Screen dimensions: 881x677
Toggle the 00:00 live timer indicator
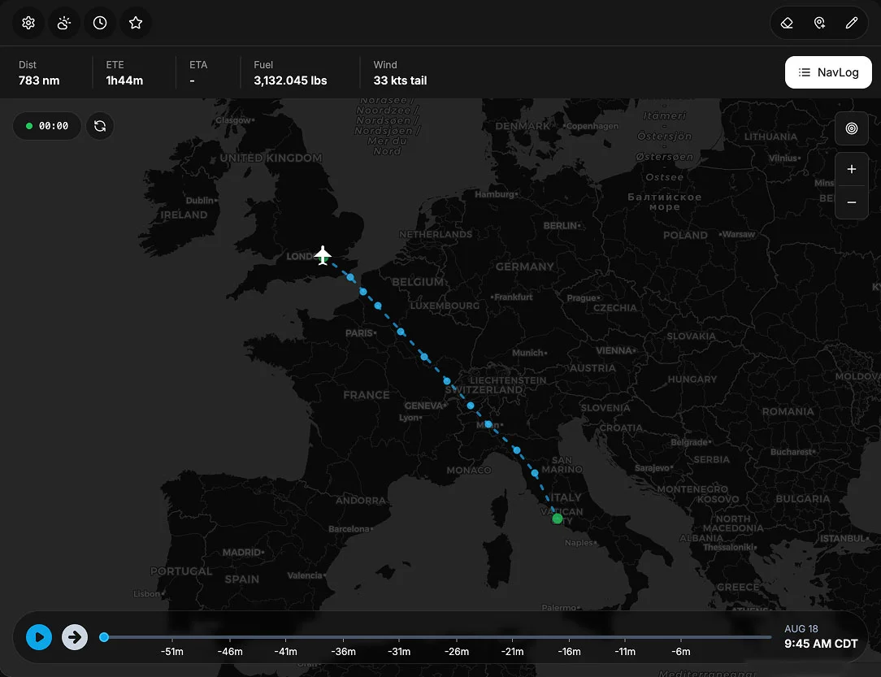(47, 126)
